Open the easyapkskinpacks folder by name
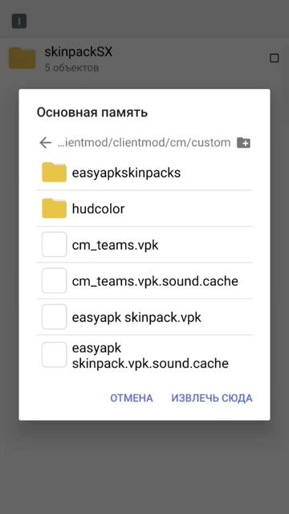The image size is (289, 514). [126, 173]
